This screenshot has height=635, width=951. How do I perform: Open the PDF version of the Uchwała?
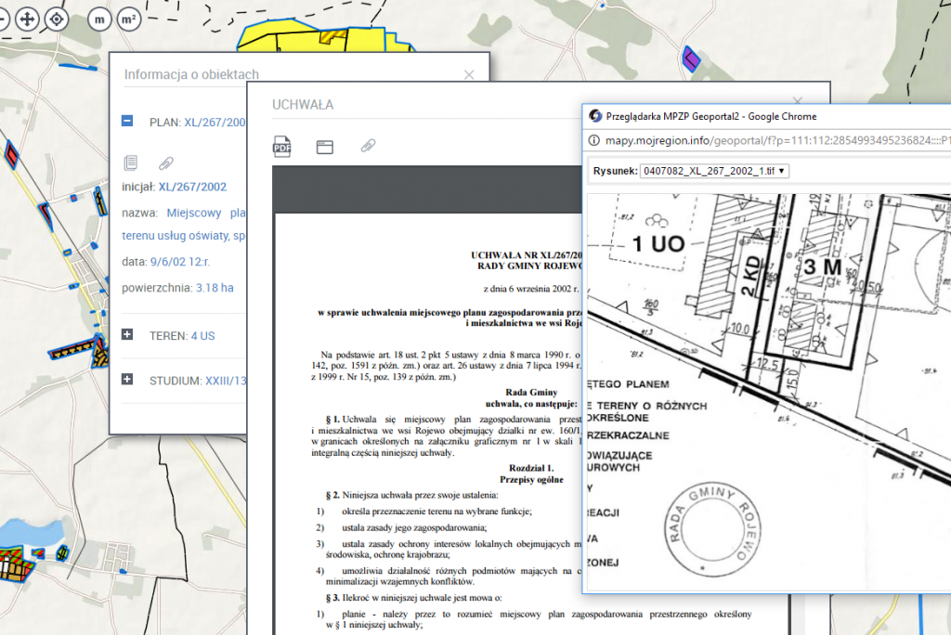coord(281,146)
